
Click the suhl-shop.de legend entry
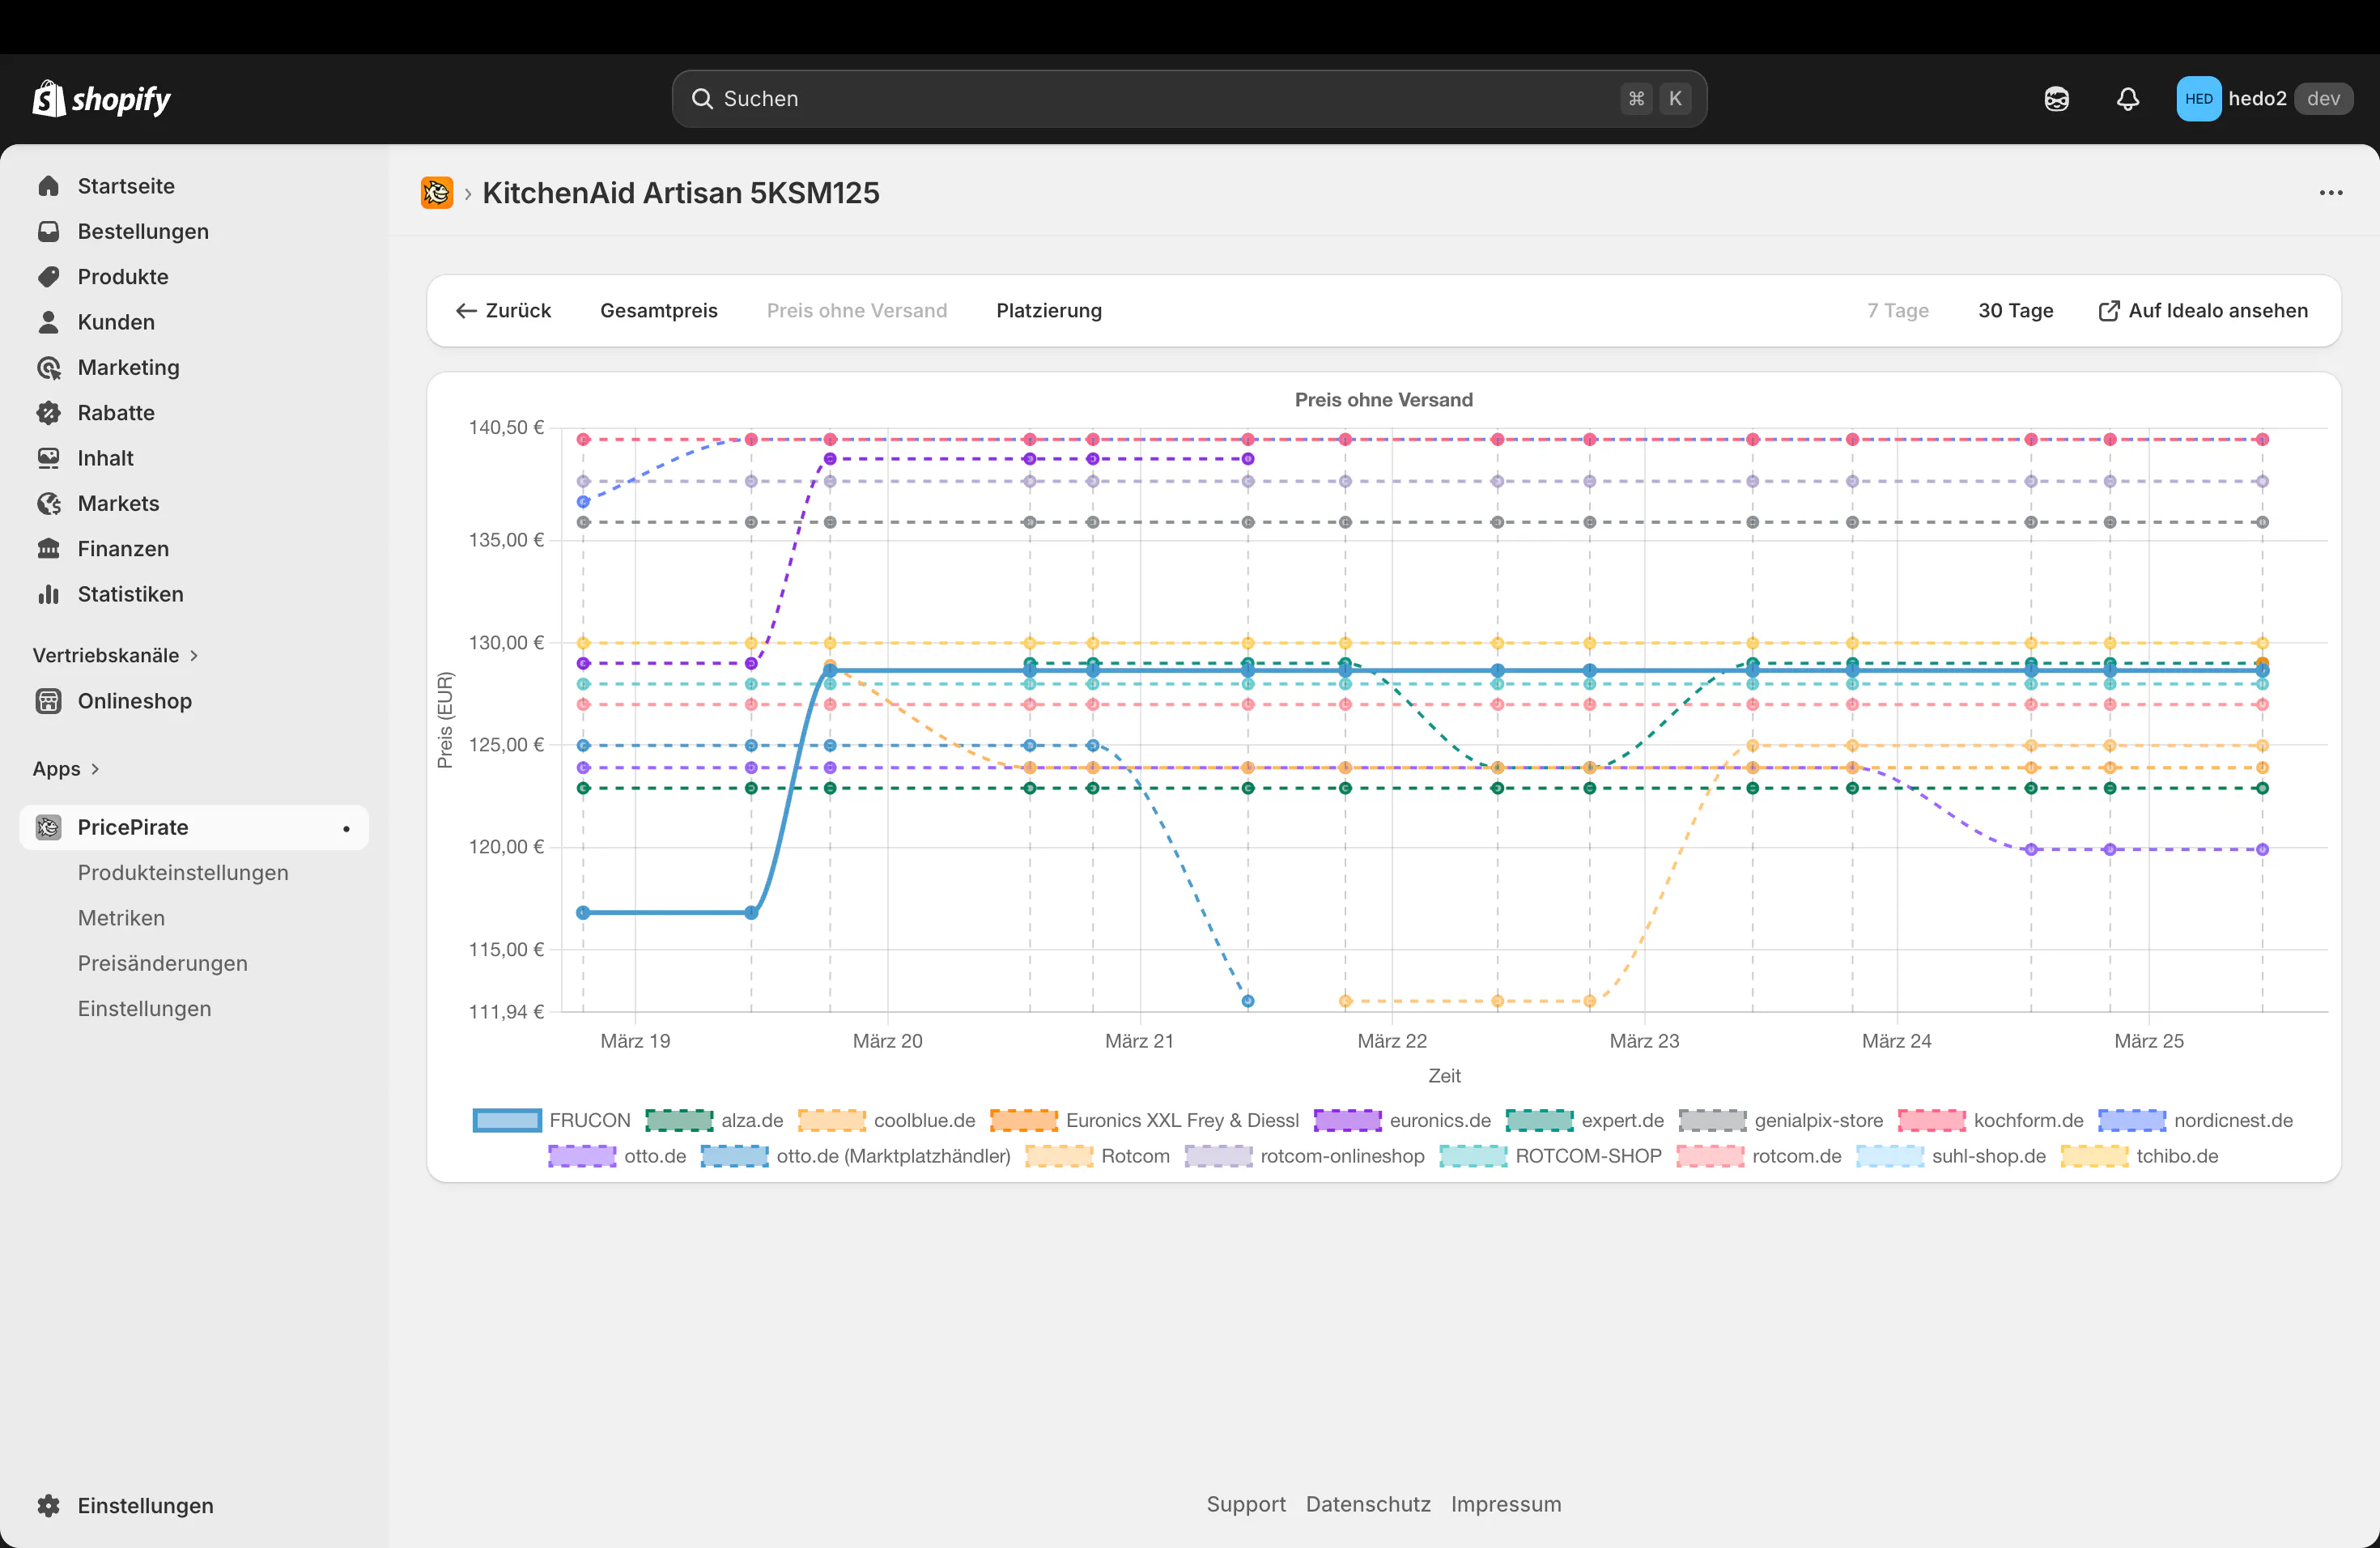1951,1156
